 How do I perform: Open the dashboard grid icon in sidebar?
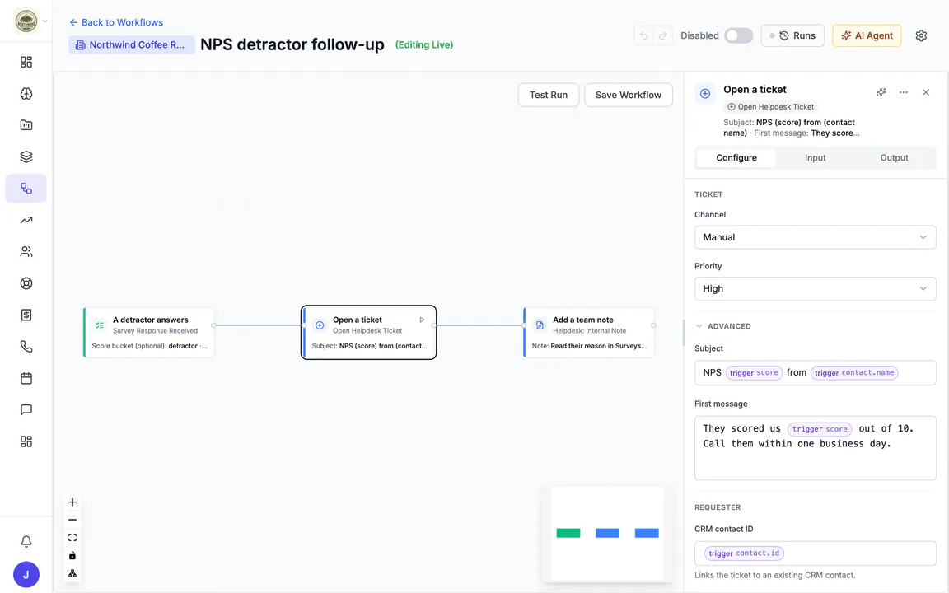[26, 62]
